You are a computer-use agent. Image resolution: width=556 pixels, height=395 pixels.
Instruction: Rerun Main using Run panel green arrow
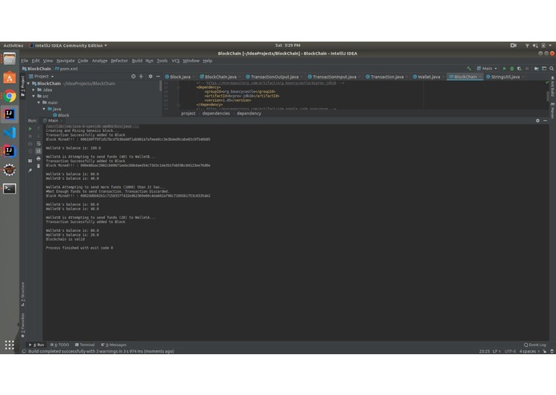point(30,129)
